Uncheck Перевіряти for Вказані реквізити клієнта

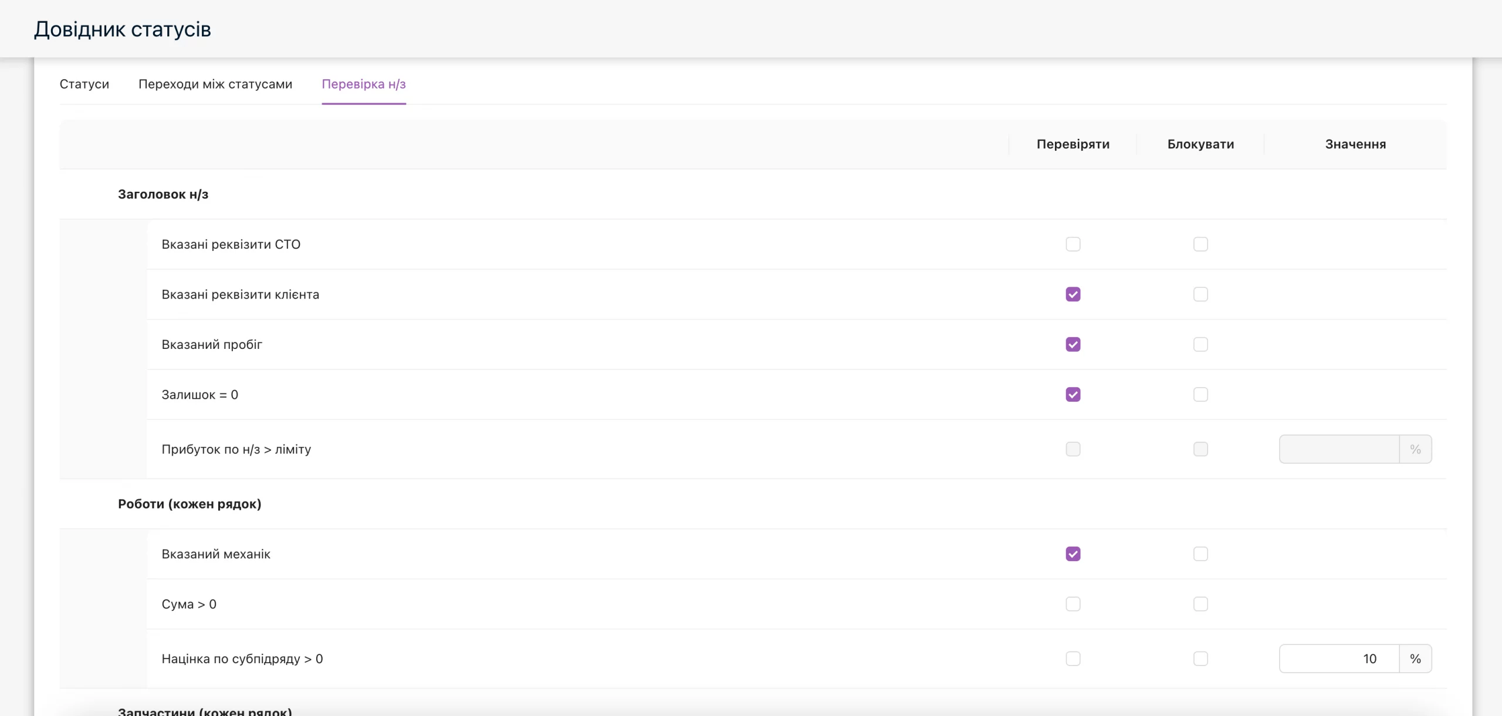pyautogui.click(x=1073, y=294)
